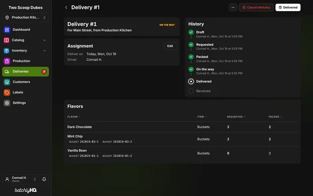
Task: Click the green check icon next to On the way
Action: (191, 69)
